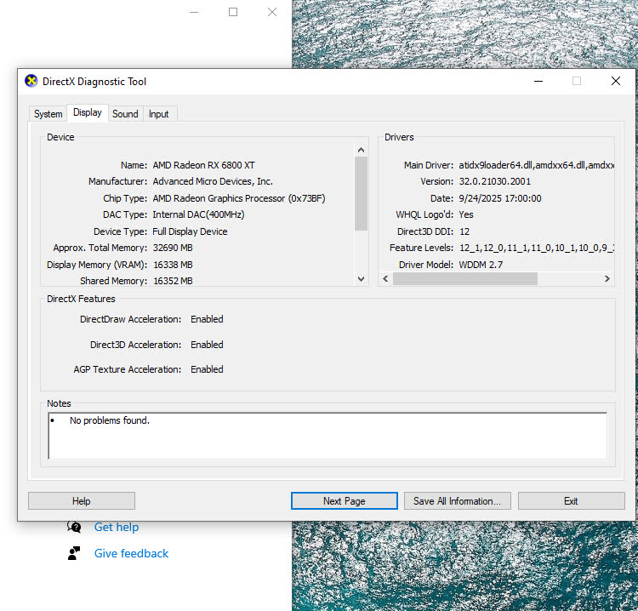Click the WHQL Logo'd Yes value
This screenshot has width=638, height=611.
coord(466,214)
